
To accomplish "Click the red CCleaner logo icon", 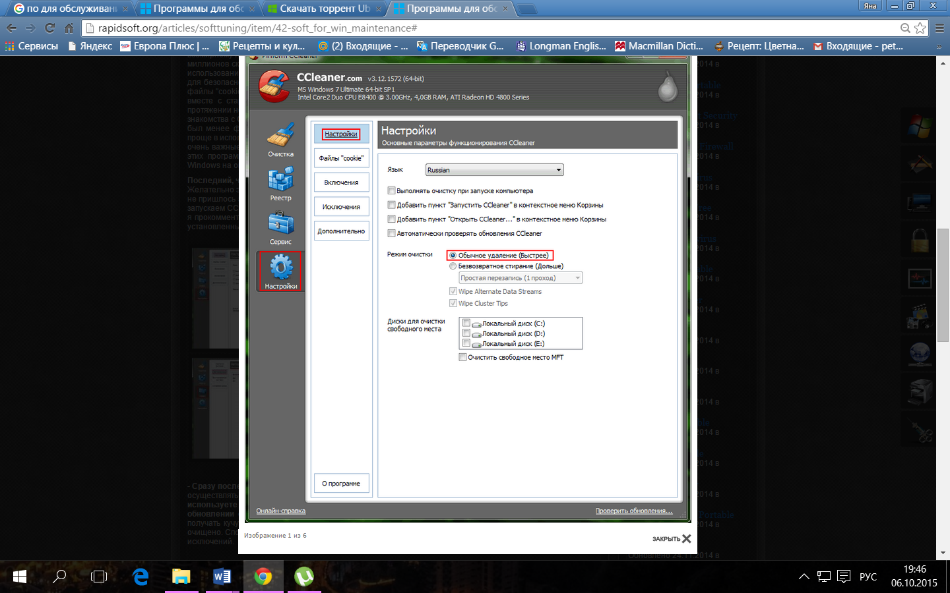I will tap(274, 86).
